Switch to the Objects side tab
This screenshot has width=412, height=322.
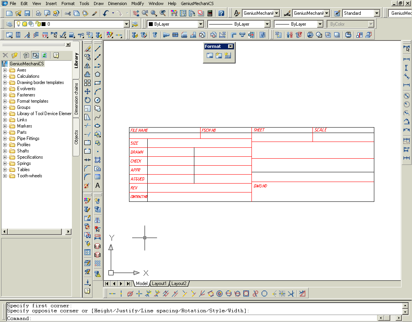[x=76, y=137]
